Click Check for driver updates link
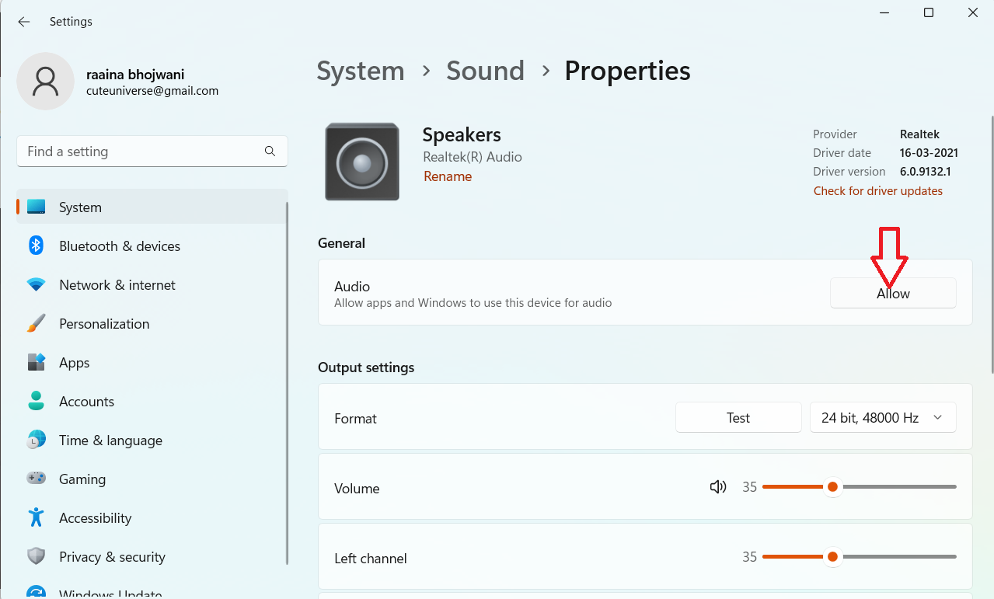 pyautogui.click(x=877, y=191)
